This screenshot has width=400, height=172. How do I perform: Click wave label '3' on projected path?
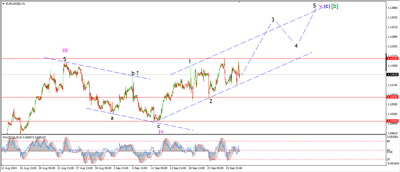click(x=273, y=20)
